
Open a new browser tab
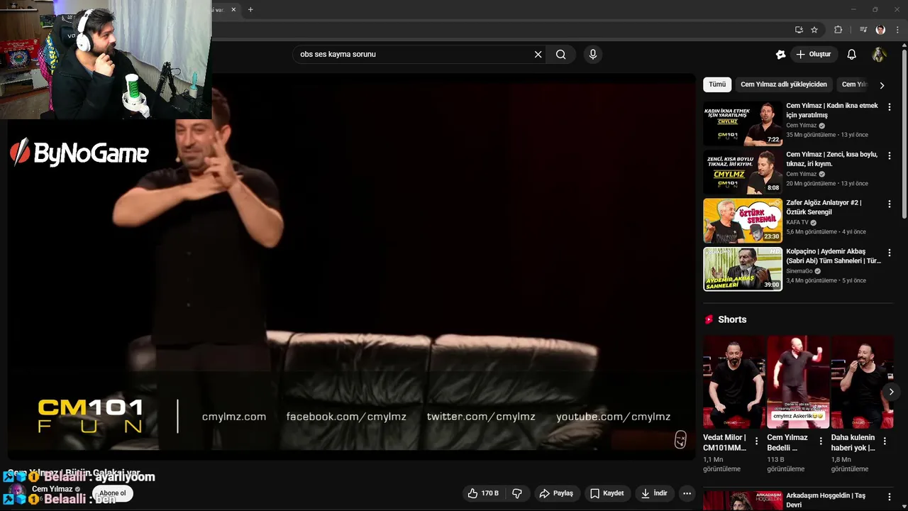250,10
